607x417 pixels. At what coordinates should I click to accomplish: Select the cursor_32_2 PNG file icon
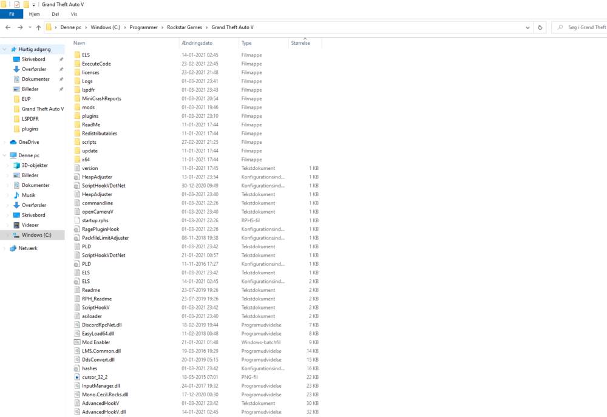tap(77, 377)
